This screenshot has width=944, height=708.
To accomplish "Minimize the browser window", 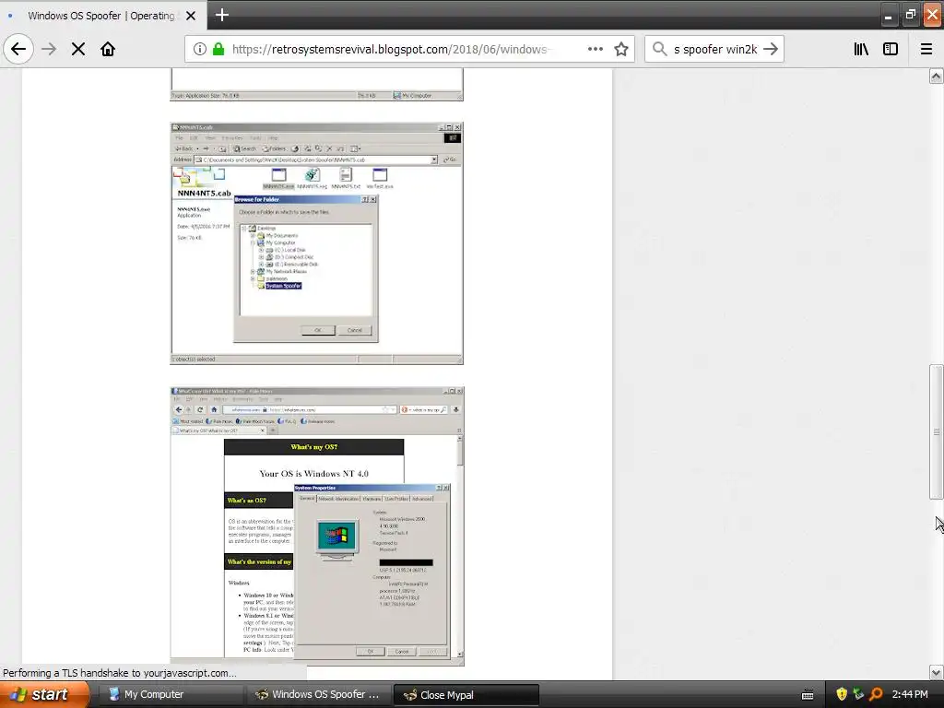I will point(888,15).
